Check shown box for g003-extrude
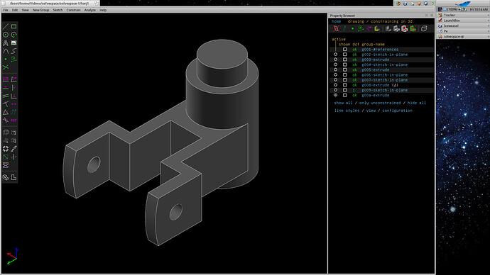The width and height of the screenshot is (490, 275). pos(344,60)
